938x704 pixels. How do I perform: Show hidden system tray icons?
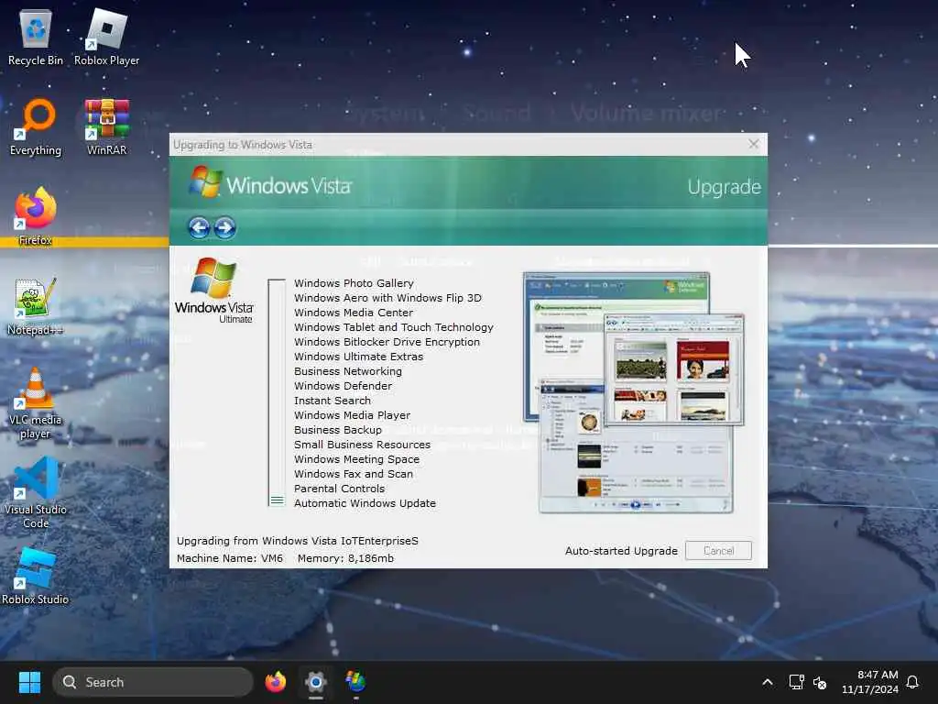(x=768, y=682)
